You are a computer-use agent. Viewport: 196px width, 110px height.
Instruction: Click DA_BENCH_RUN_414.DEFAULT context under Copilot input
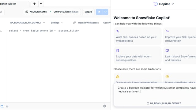164,103
